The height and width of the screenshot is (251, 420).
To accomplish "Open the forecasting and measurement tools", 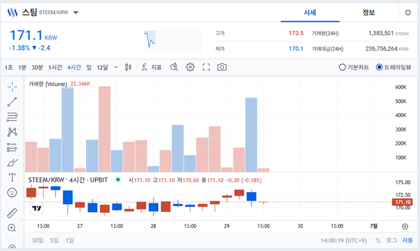I will point(12,147).
